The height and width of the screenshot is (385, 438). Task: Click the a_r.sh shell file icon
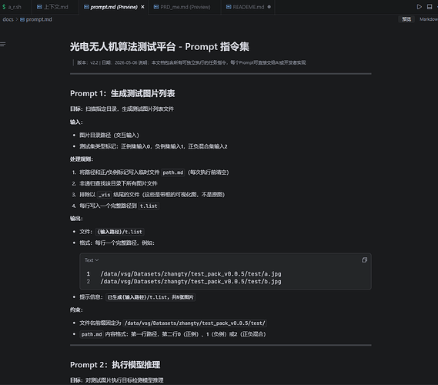click(x=4, y=7)
